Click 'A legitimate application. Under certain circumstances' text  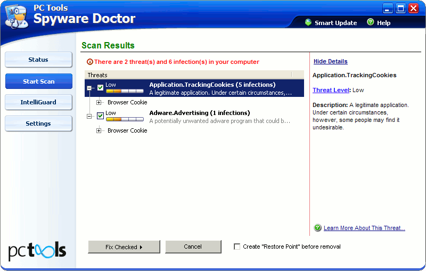click(220, 93)
